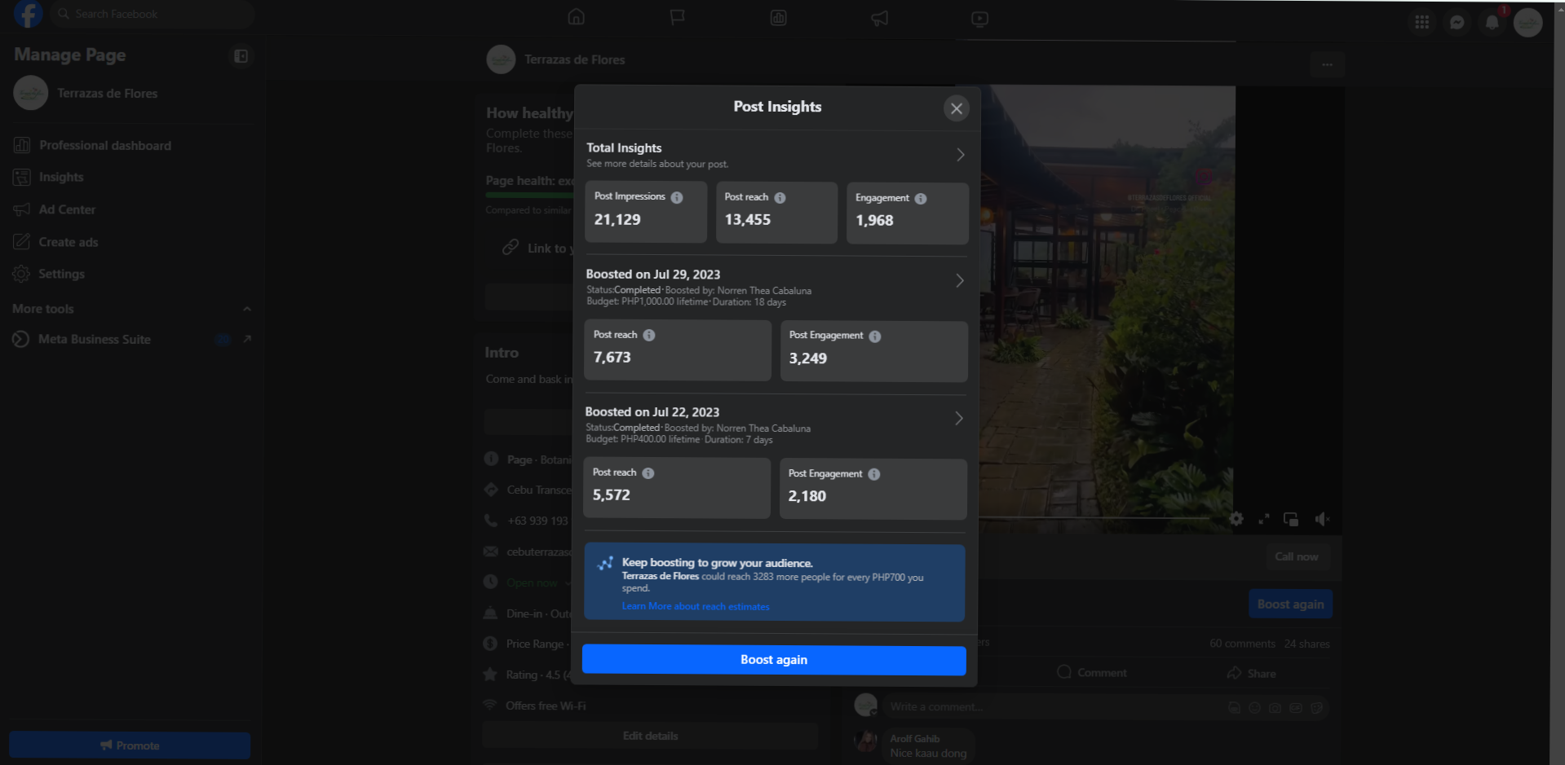Screen dimensions: 1565x765
Task: Insert an emoji in the comment
Action: 1255,708
